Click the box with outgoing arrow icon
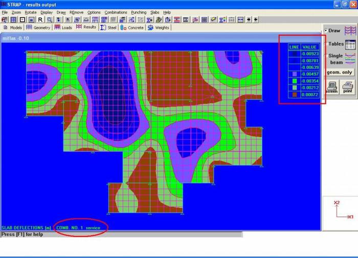Image resolution: width=358 pixels, height=258 pixels. (x=168, y=19)
